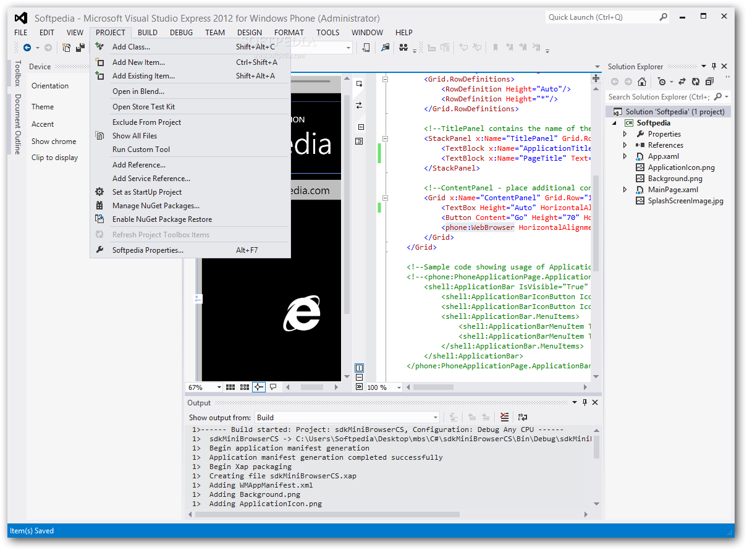747x550 pixels.
Task: Click Clear All icon in Output panel
Action: click(505, 417)
